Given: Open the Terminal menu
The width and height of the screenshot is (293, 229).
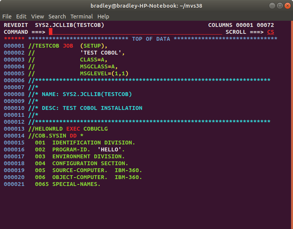Looking at the screenshot, I should pyautogui.click(x=82, y=17).
